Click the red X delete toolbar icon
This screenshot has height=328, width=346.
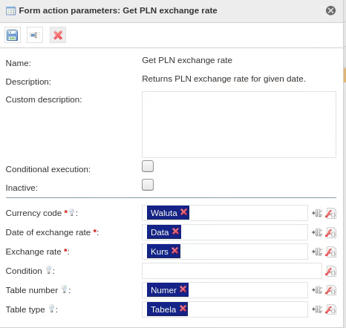[x=58, y=35]
